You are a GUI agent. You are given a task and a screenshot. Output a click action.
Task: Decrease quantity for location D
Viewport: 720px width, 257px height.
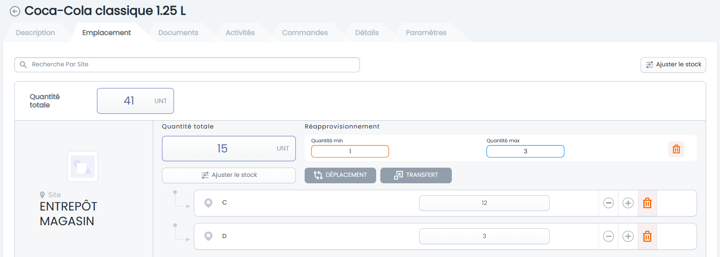click(x=609, y=236)
